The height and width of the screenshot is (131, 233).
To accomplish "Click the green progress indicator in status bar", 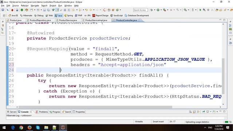I will [226, 122].
